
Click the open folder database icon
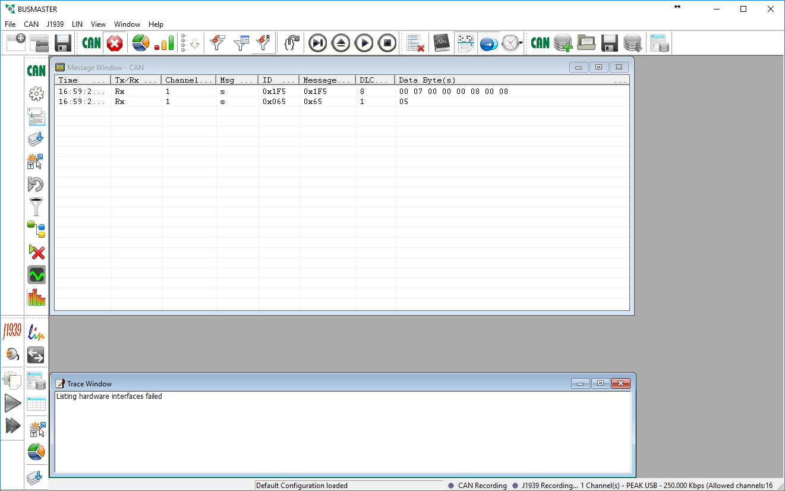click(x=587, y=43)
